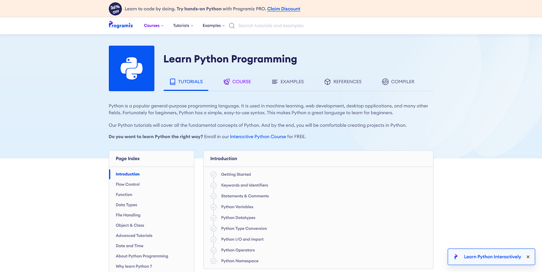Select Advanced Tutorials in Page Index
Image resolution: width=542 pixels, height=272 pixels.
pos(134,236)
